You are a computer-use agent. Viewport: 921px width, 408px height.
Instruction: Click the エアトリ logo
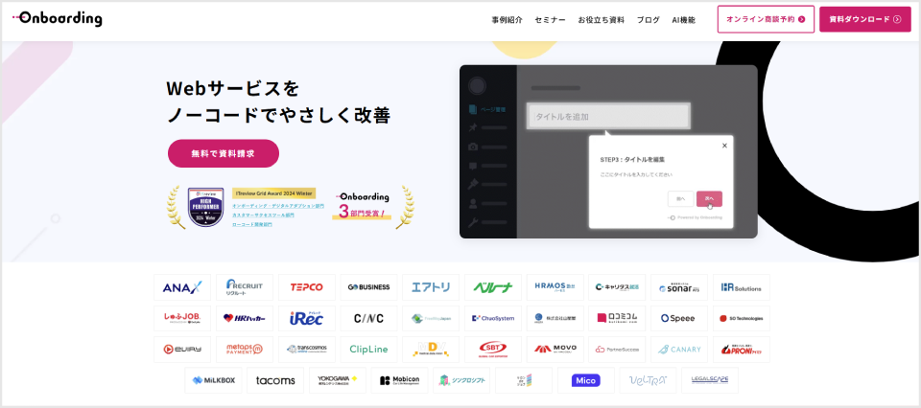(x=431, y=287)
